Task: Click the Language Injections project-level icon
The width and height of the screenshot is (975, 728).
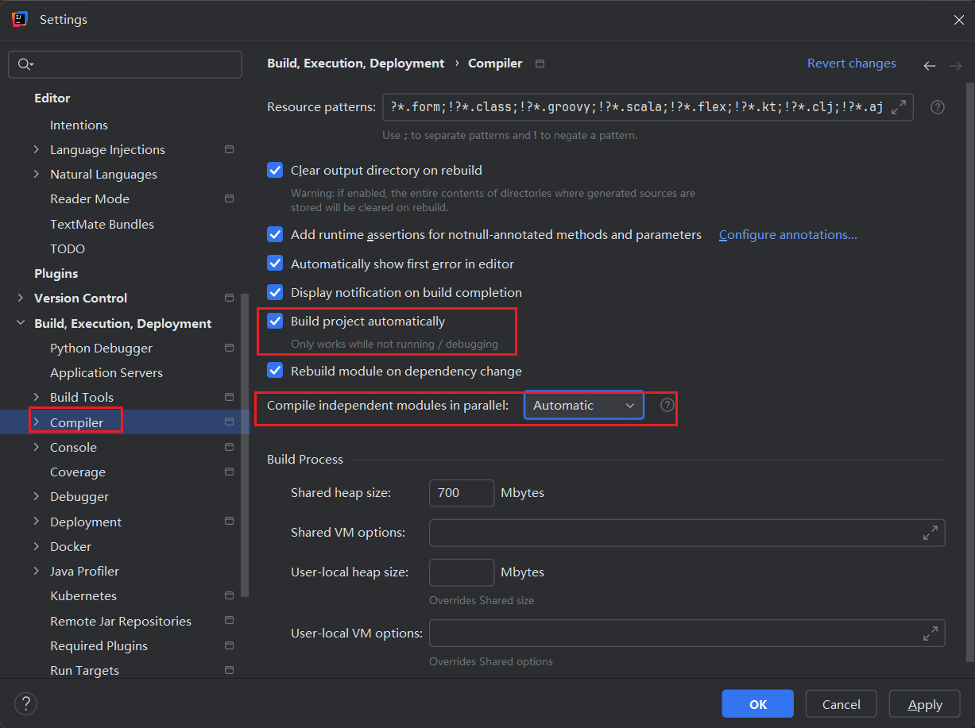Action: coord(229,149)
